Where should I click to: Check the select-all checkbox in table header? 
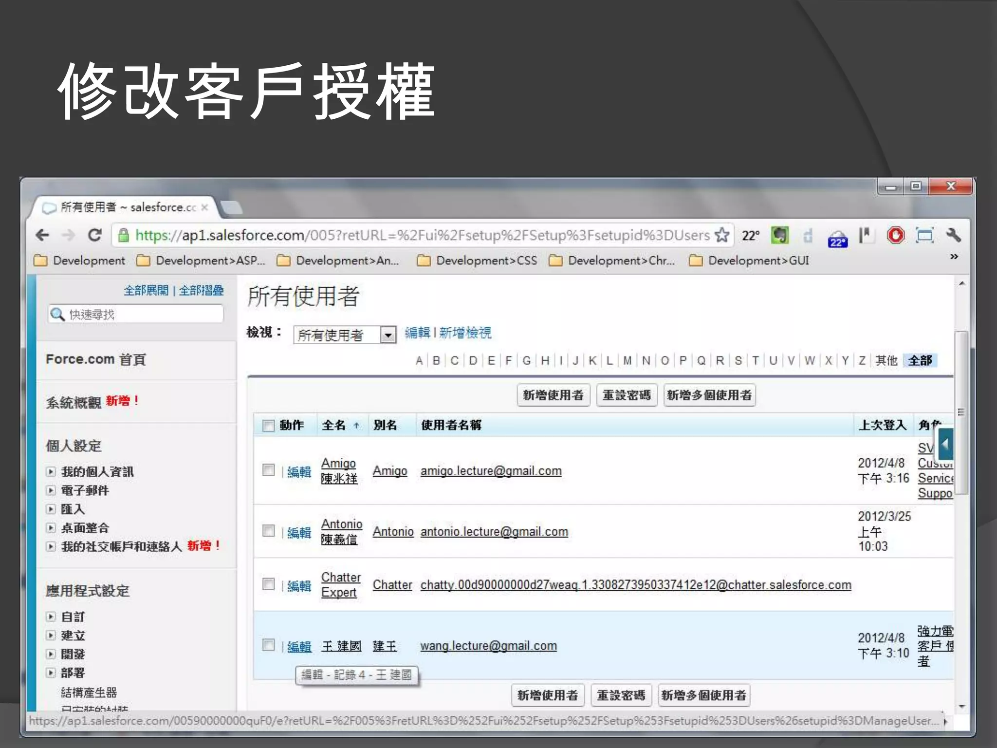pyautogui.click(x=268, y=426)
